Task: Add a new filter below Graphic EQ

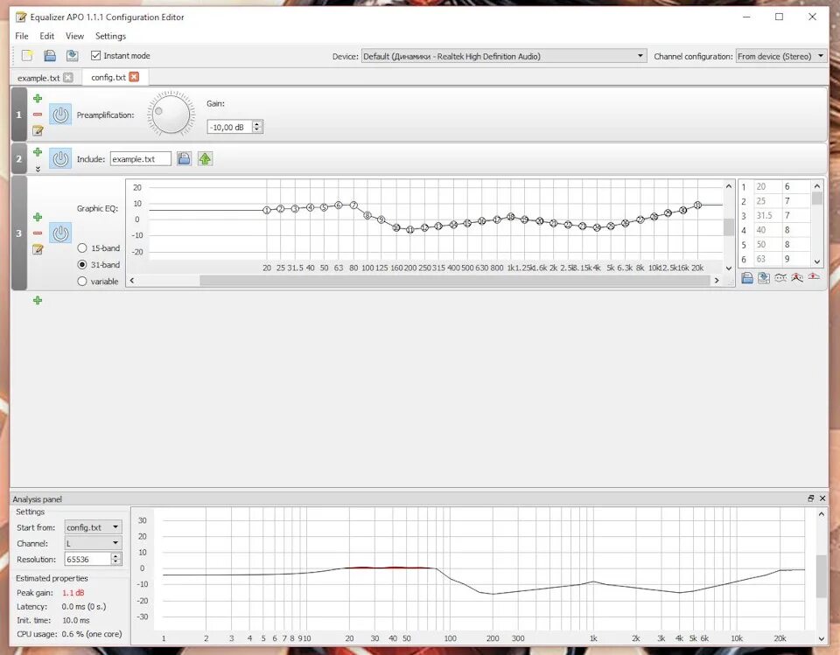Action: pos(38,301)
